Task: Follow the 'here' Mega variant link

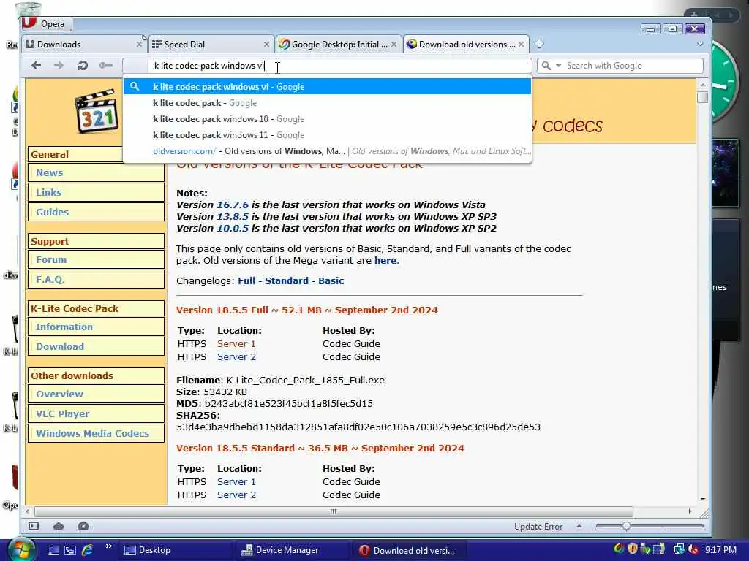Action: click(386, 261)
